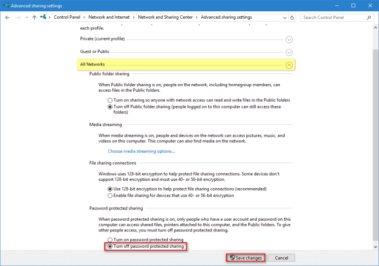Viewport: 379px width, 266px height.
Task: Select Turn on sharing for Public folders
Action: tap(110, 100)
